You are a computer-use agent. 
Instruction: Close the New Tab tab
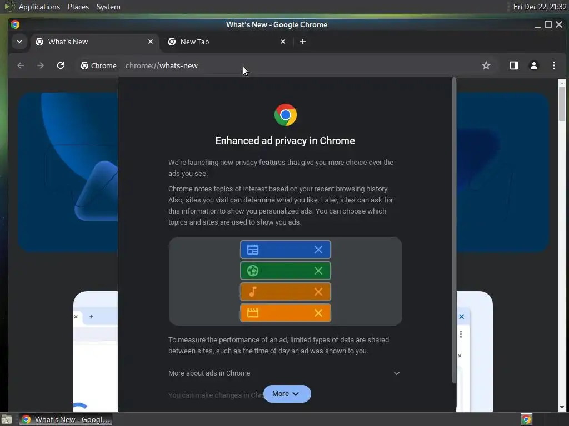[283, 42]
